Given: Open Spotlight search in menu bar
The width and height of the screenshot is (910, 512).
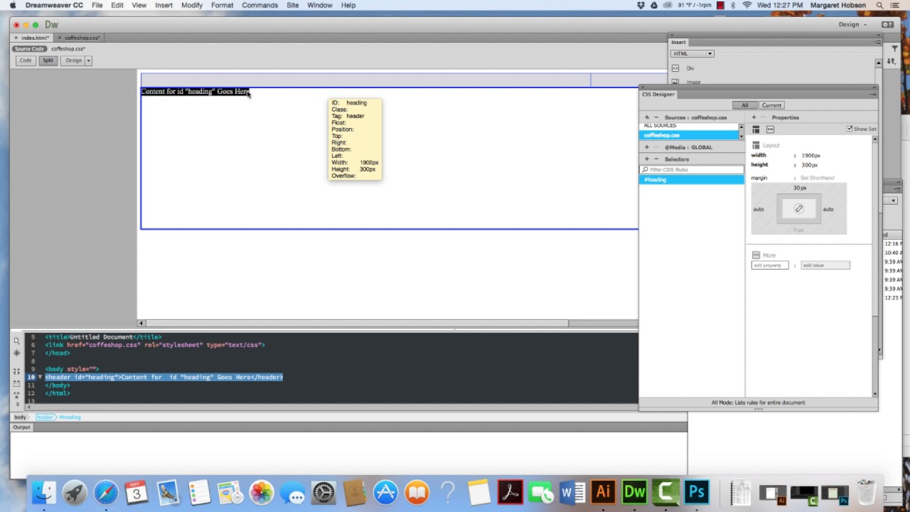Looking at the screenshot, I should (879, 5).
